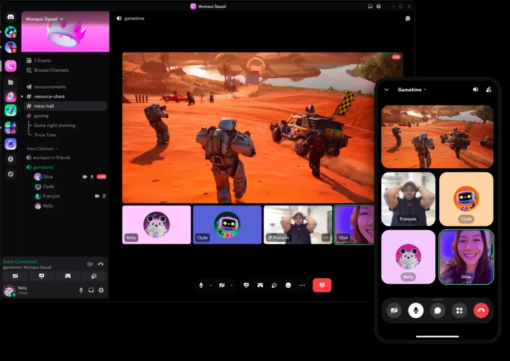Collapse the Voice Channels category

coord(42,148)
